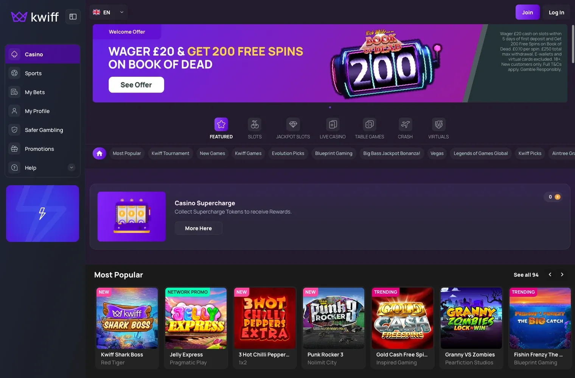Click the next arrow in Most Popular
575x378 pixels.
click(562, 274)
